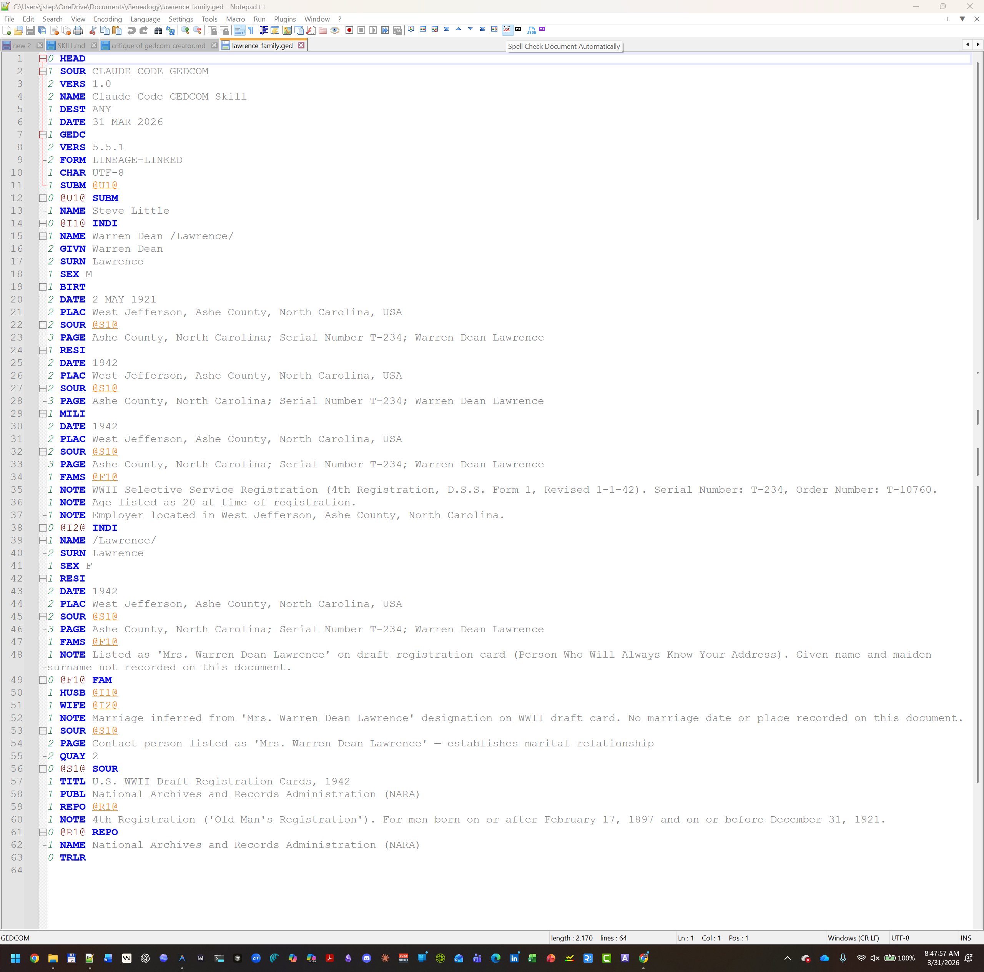Click the Zoom In toolbar icon
The height and width of the screenshot is (972, 984).
(x=185, y=30)
